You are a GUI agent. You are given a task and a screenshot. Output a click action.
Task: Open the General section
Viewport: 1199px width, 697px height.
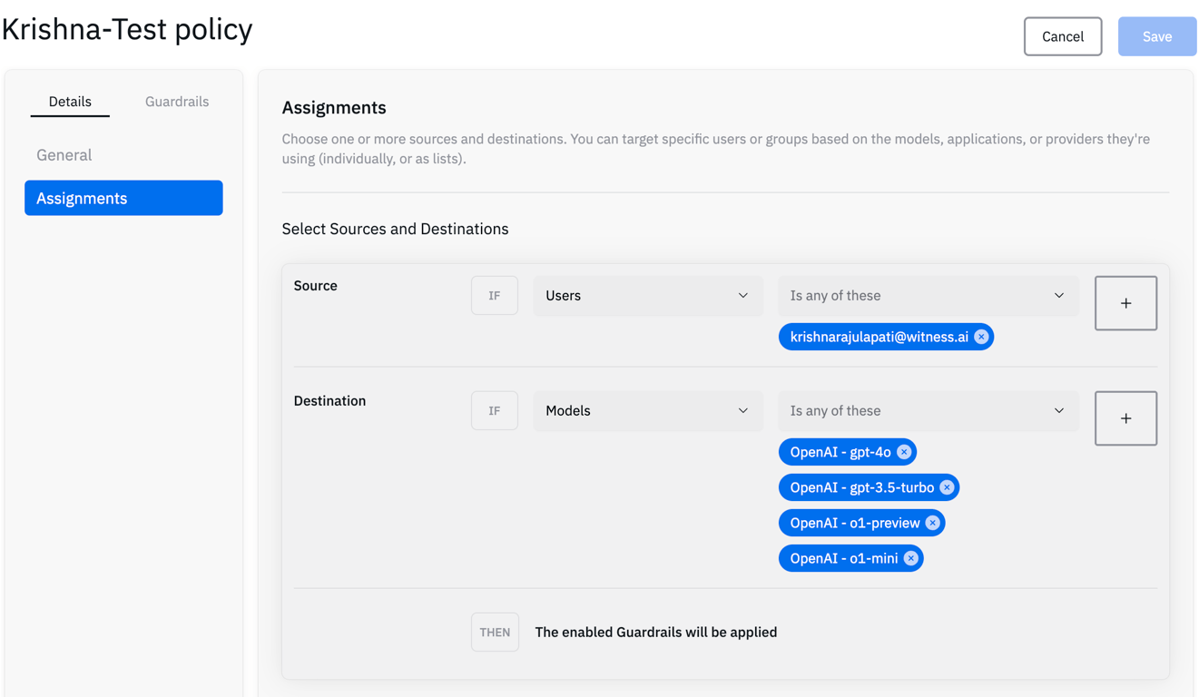click(64, 155)
